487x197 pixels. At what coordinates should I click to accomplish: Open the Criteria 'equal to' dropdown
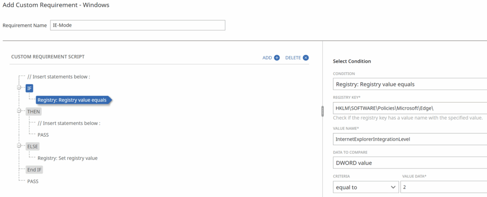tap(366, 188)
